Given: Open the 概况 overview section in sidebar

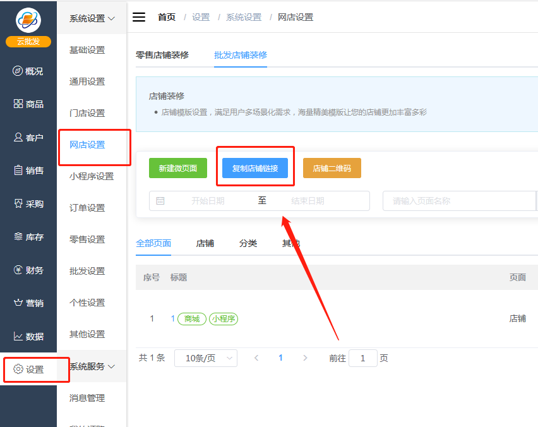Looking at the screenshot, I should pos(28,71).
